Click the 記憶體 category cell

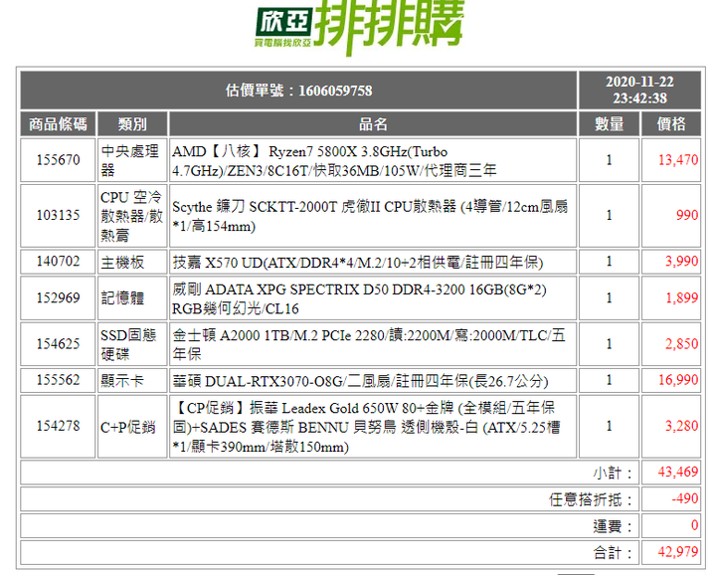pos(132,297)
